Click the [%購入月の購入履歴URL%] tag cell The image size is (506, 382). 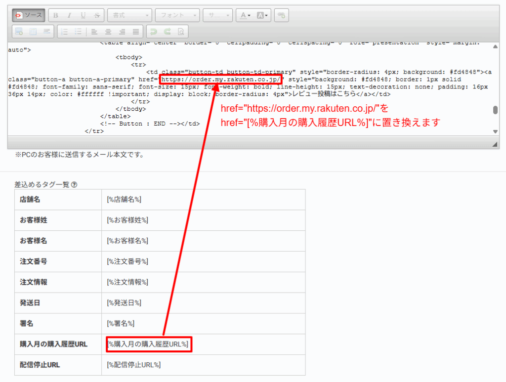(x=203, y=344)
